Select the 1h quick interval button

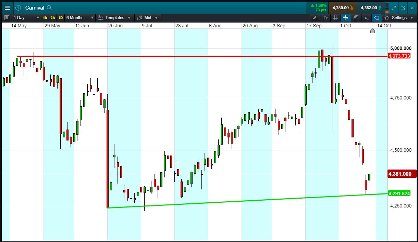click(45, 18)
